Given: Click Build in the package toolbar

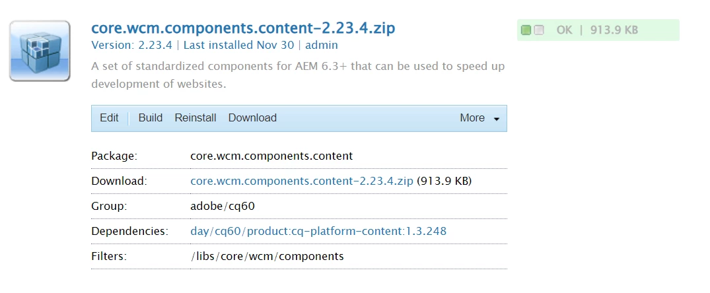Looking at the screenshot, I should click(150, 118).
